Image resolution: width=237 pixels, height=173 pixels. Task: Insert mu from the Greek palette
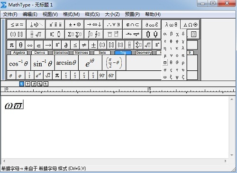pos(165,56)
